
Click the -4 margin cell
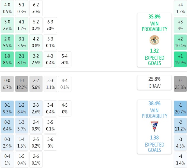pyautogui.click(x=180, y=160)
